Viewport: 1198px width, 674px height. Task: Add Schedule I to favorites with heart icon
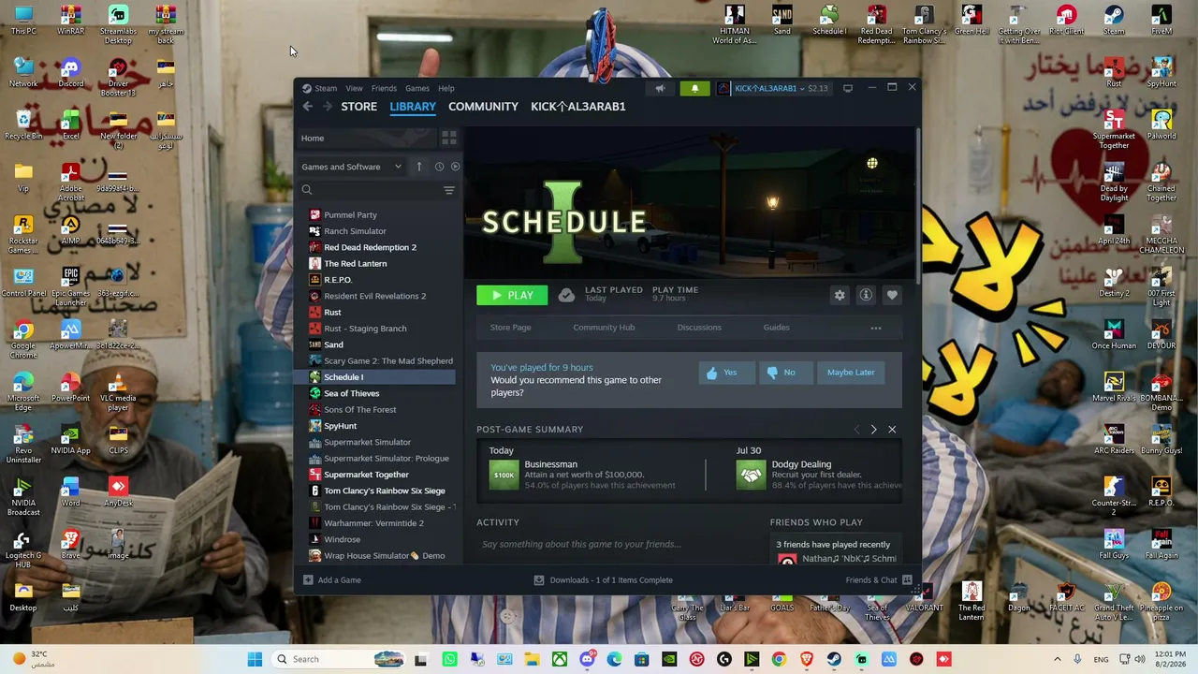point(892,296)
